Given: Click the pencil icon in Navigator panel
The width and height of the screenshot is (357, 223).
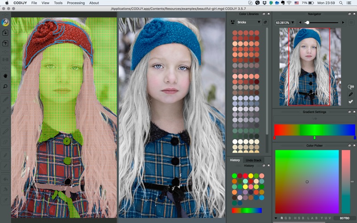Looking at the screenshot, I should [351, 94].
